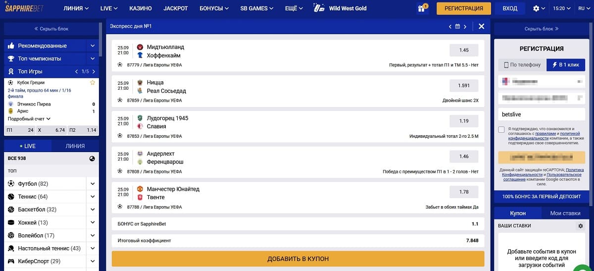Tick the rules confirmation checkbox
The width and height of the screenshot is (594, 271).
click(501, 130)
